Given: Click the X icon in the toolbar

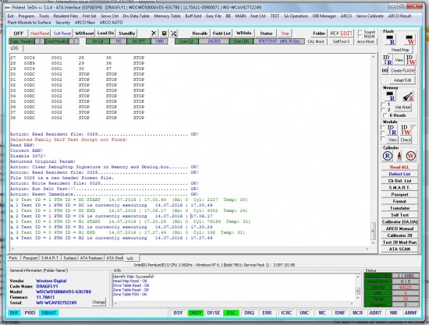Looking at the screenshot, I should (154, 33).
